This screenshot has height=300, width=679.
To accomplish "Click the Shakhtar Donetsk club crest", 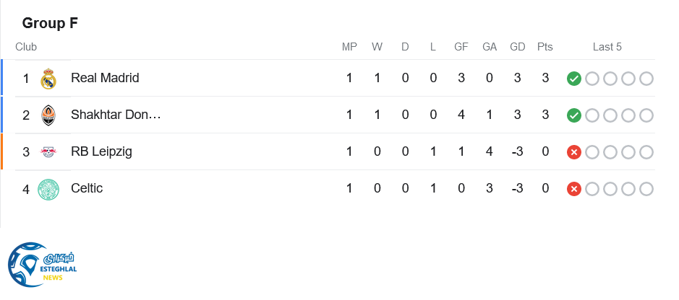I will (x=48, y=115).
